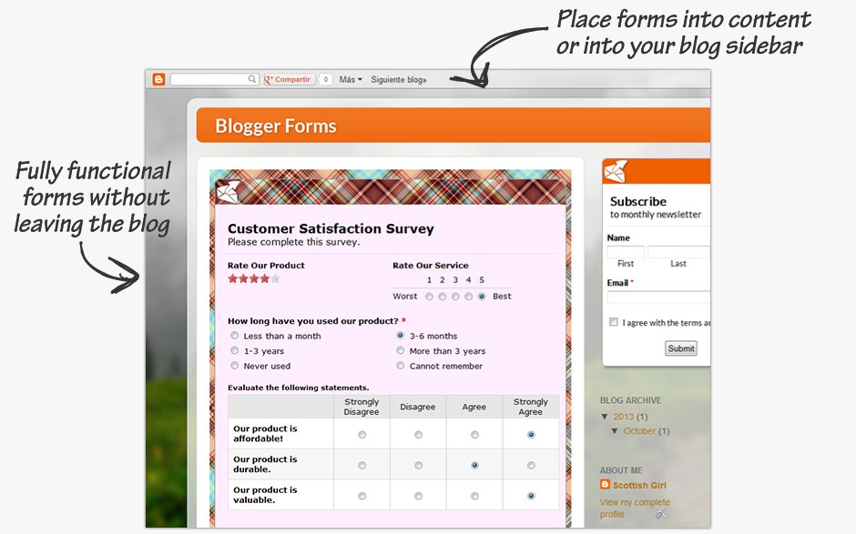Select '1-3 years' option
The width and height of the screenshot is (856, 534).
pyautogui.click(x=235, y=350)
